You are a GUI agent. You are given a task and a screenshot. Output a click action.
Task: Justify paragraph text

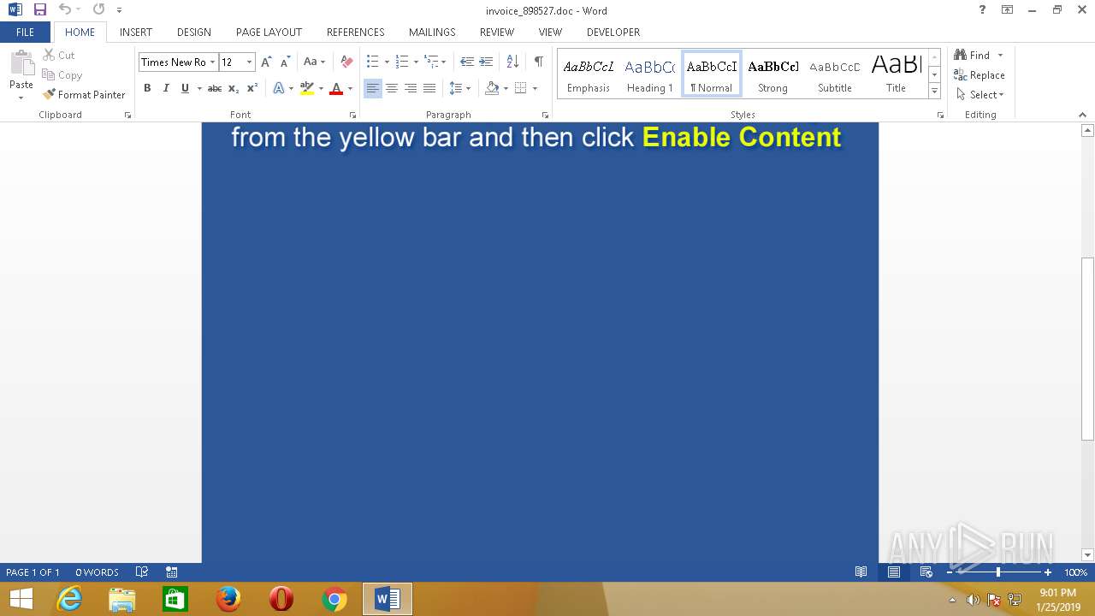tap(429, 88)
